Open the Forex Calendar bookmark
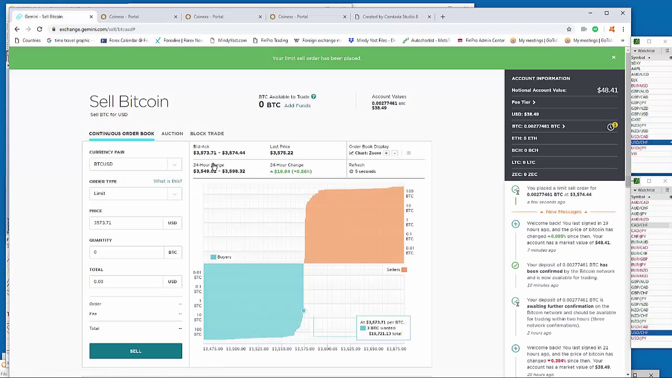Viewport: 672px width, 378px height. point(124,40)
